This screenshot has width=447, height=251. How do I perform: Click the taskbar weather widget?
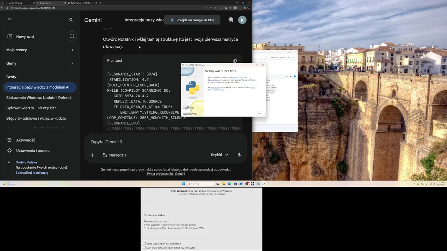[x=9, y=184]
